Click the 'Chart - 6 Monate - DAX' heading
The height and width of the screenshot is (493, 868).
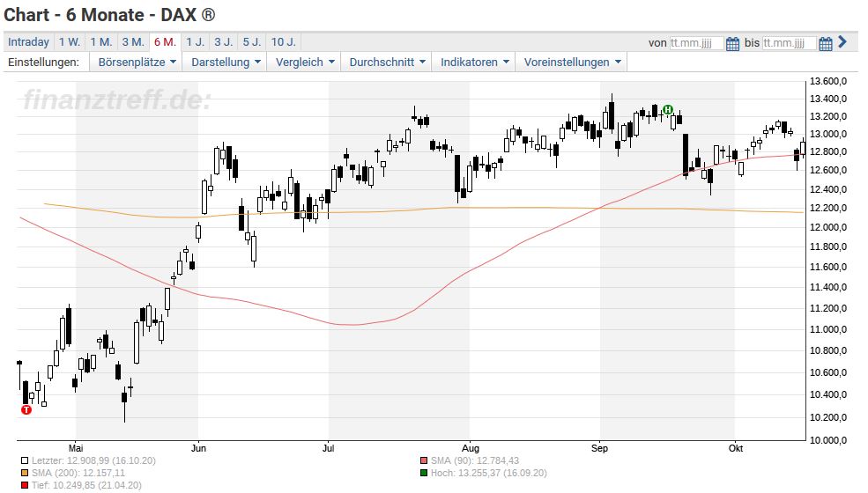pyautogui.click(x=109, y=15)
